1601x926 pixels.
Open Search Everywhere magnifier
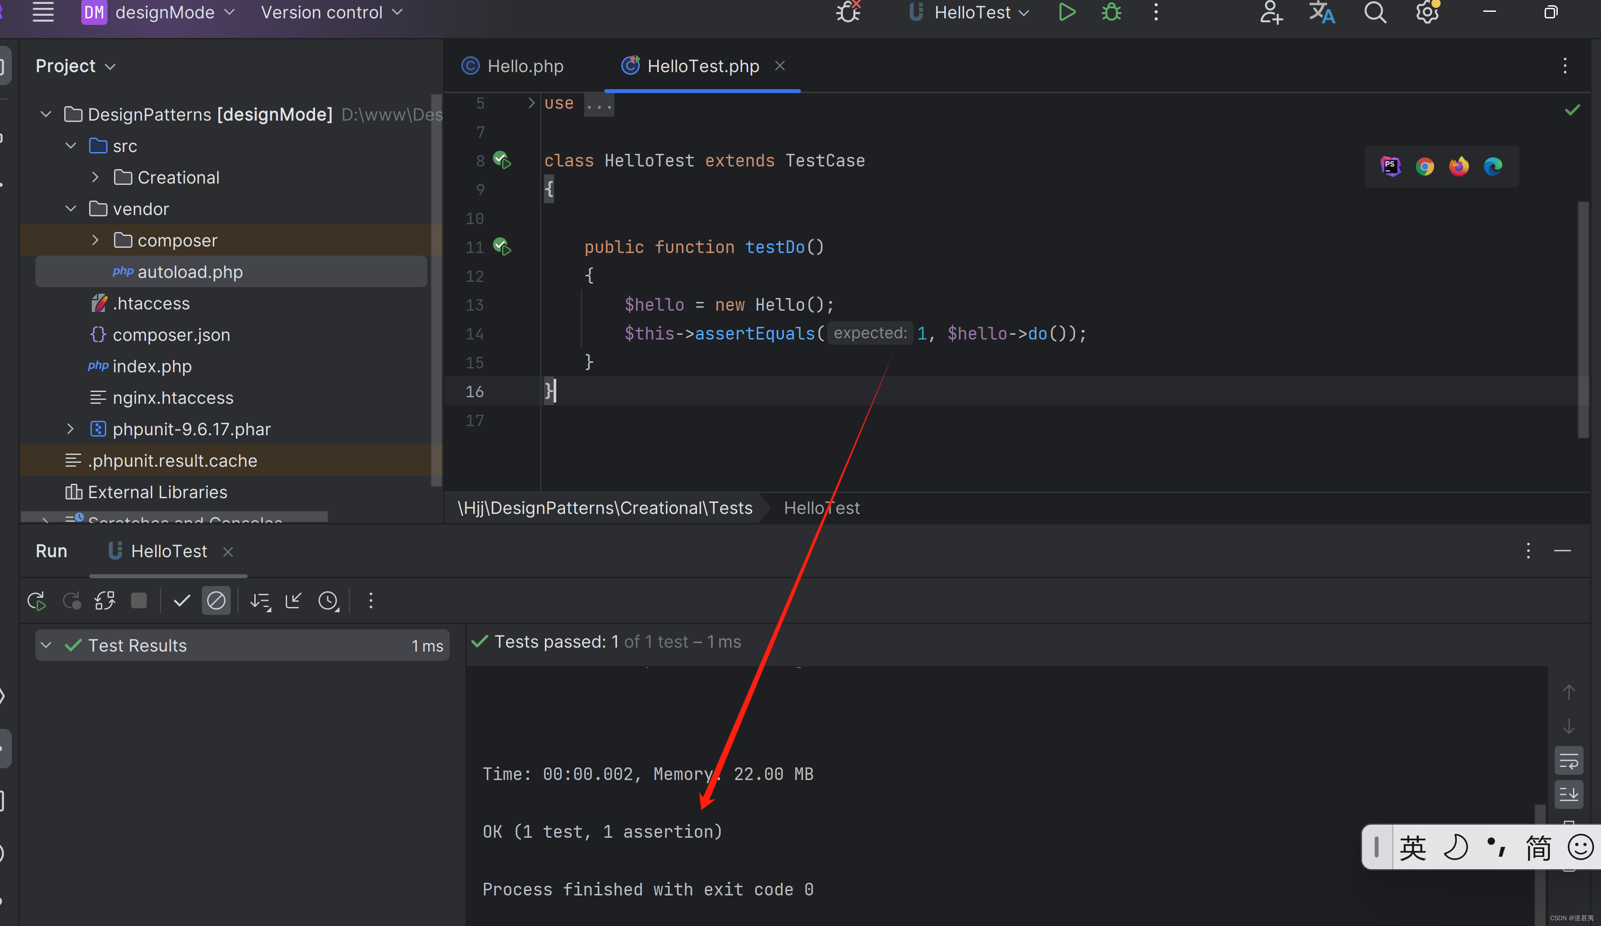(1375, 12)
